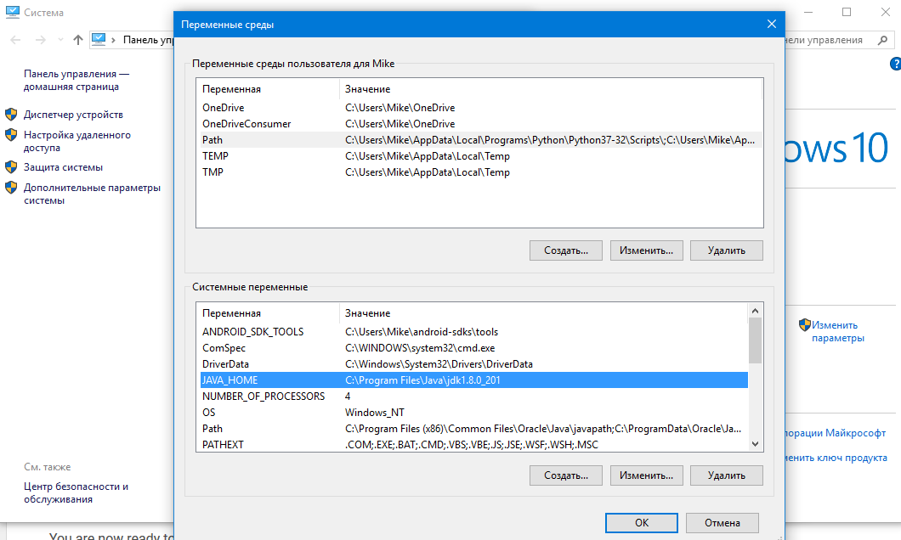This screenshot has width=901, height=540.
Task: Confirm the dialog with the OK button
Action: [642, 523]
